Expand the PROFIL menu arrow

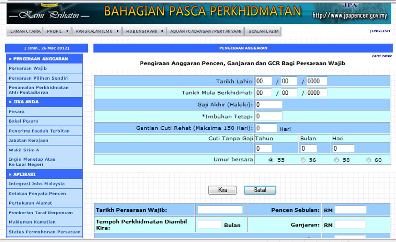click(x=67, y=31)
